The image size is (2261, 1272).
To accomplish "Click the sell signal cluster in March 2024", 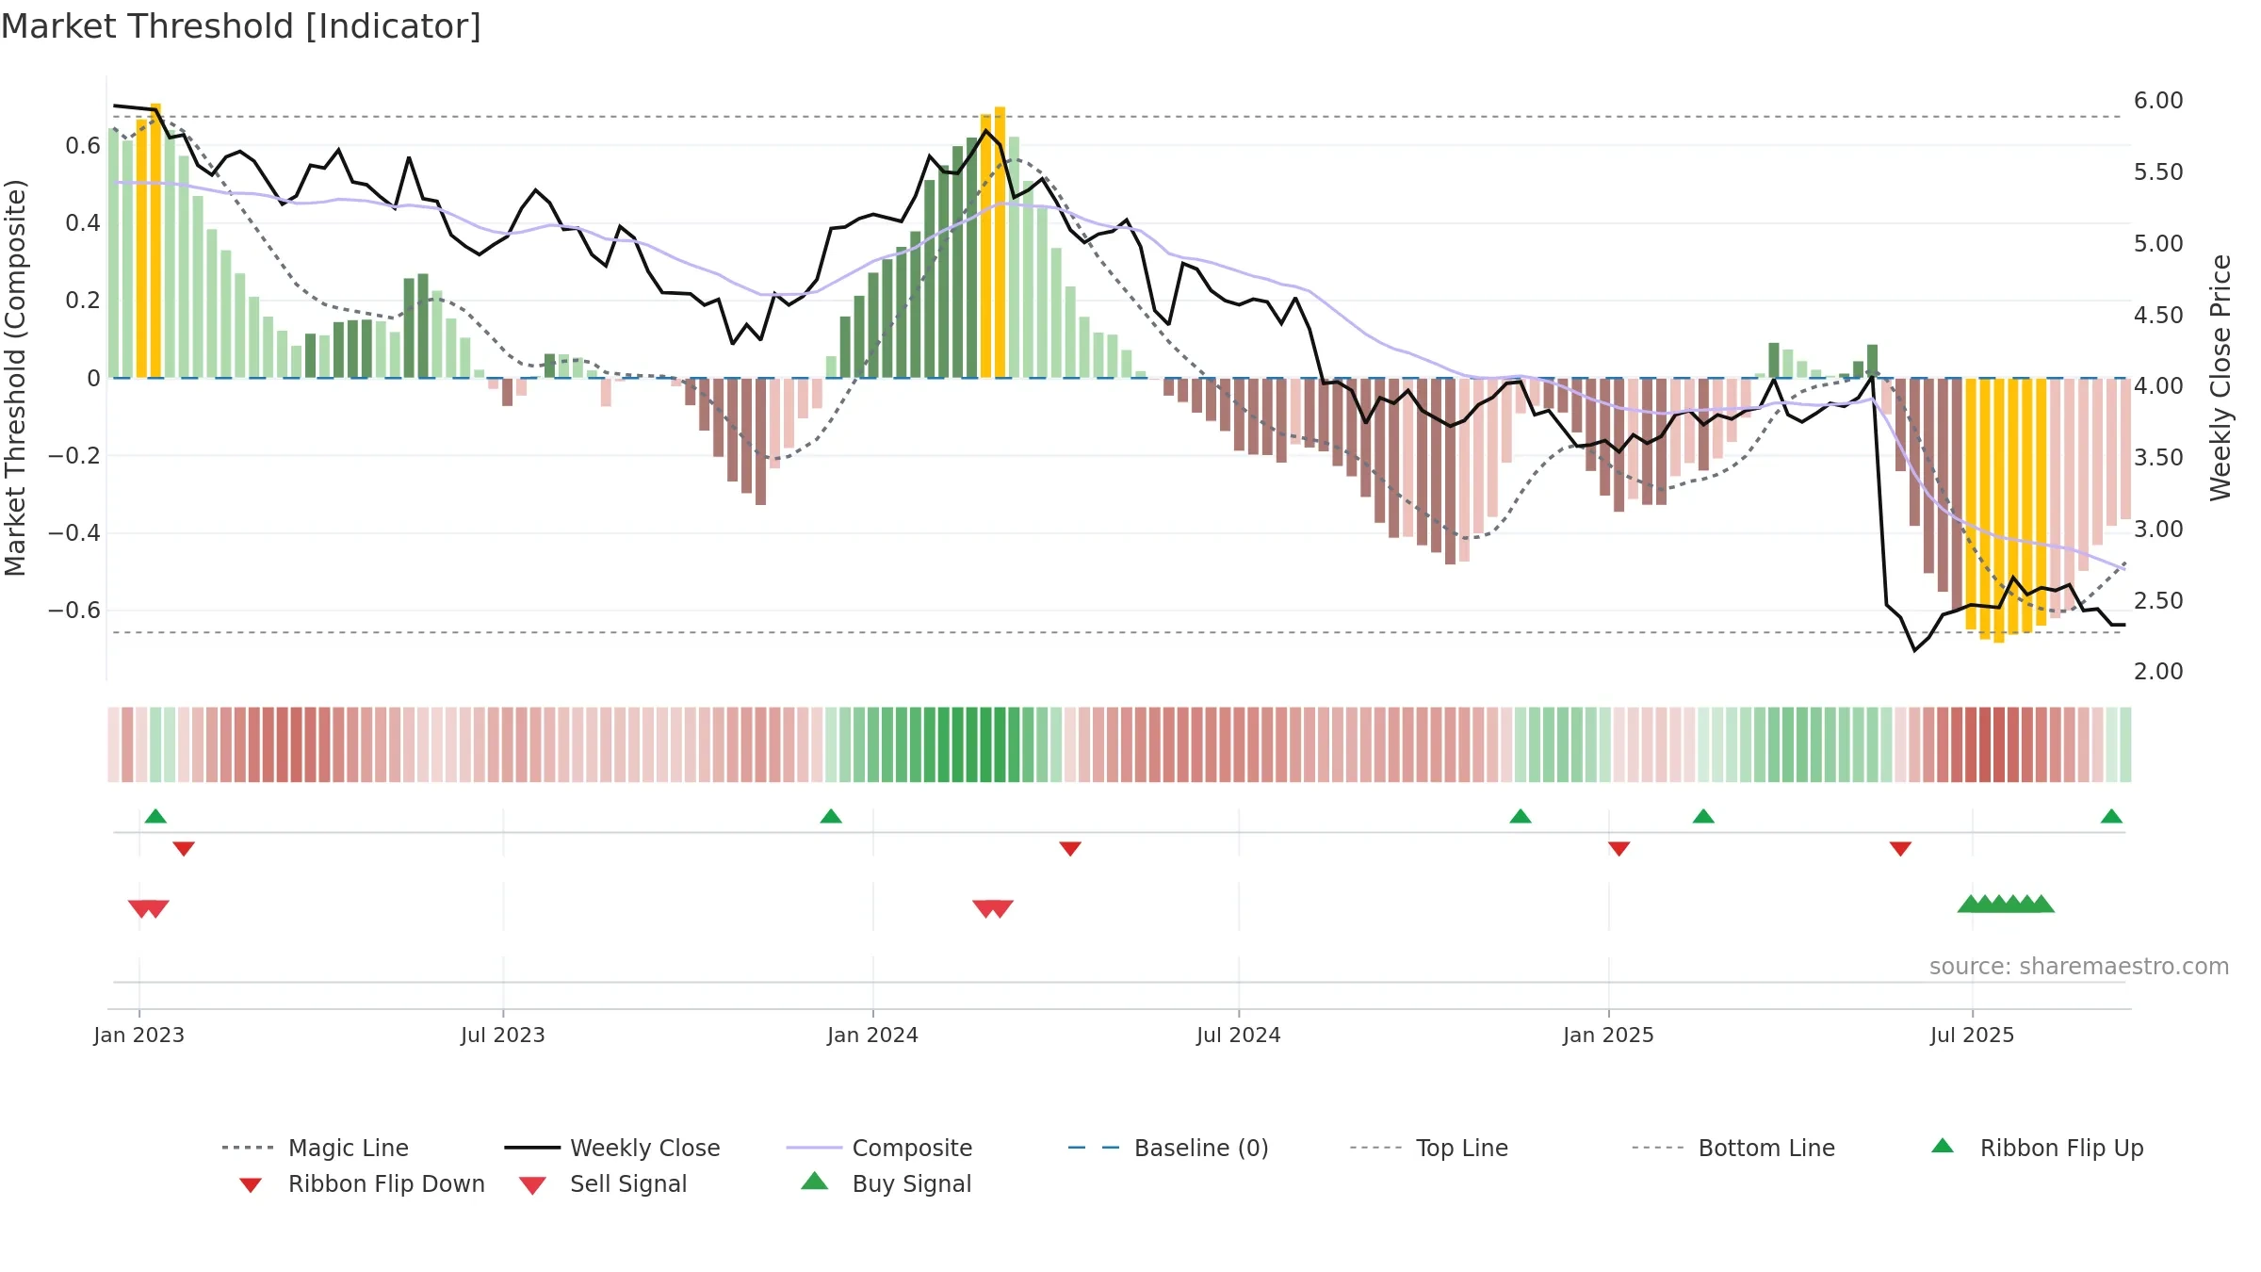I will point(993,908).
